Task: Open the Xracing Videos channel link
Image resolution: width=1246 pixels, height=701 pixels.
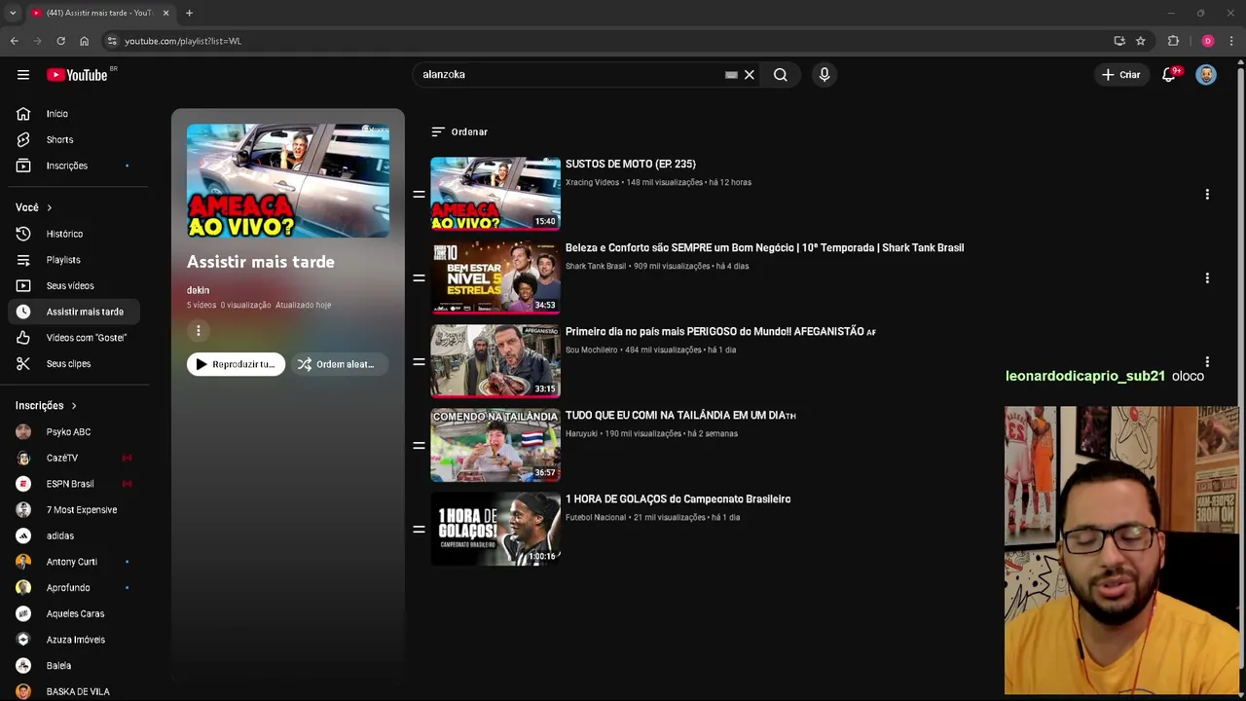Action: 592,182
